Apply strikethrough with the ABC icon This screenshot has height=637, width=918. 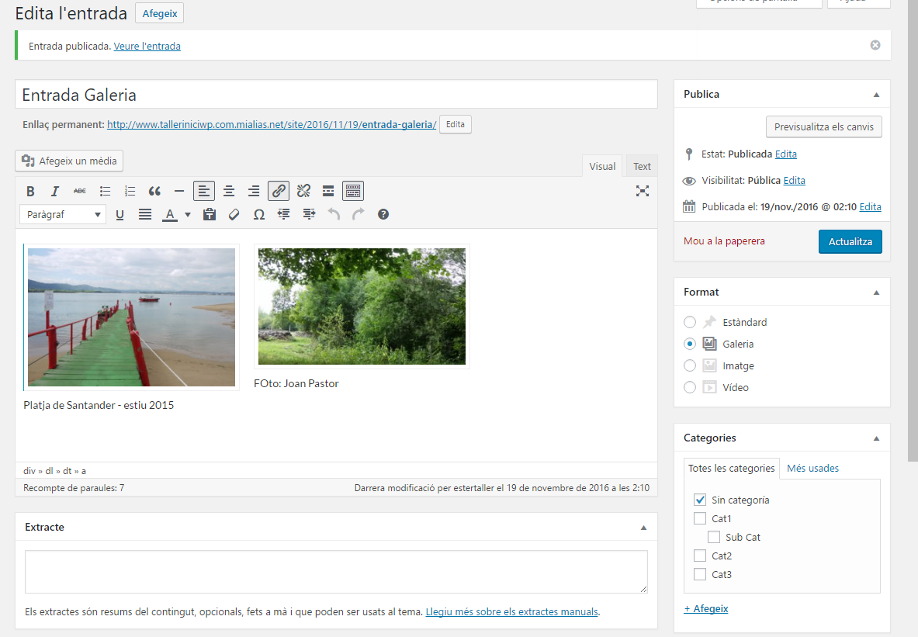[x=80, y=191]
